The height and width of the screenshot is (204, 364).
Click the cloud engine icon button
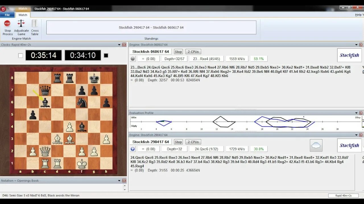tap(316, 145)
